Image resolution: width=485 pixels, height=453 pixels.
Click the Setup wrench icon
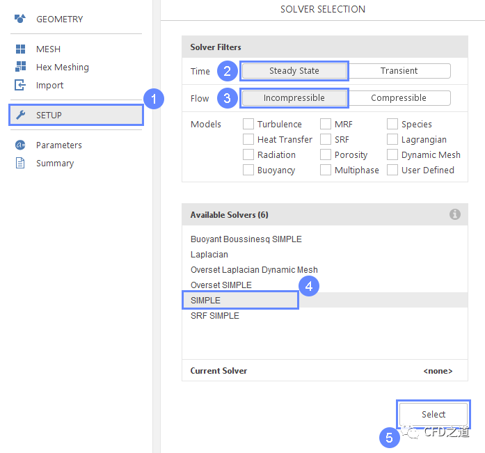20,116
